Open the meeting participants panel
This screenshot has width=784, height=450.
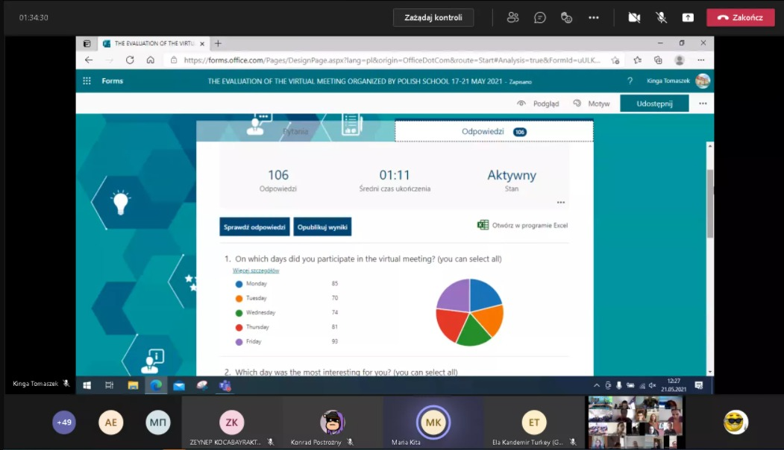tap(512, 18)
